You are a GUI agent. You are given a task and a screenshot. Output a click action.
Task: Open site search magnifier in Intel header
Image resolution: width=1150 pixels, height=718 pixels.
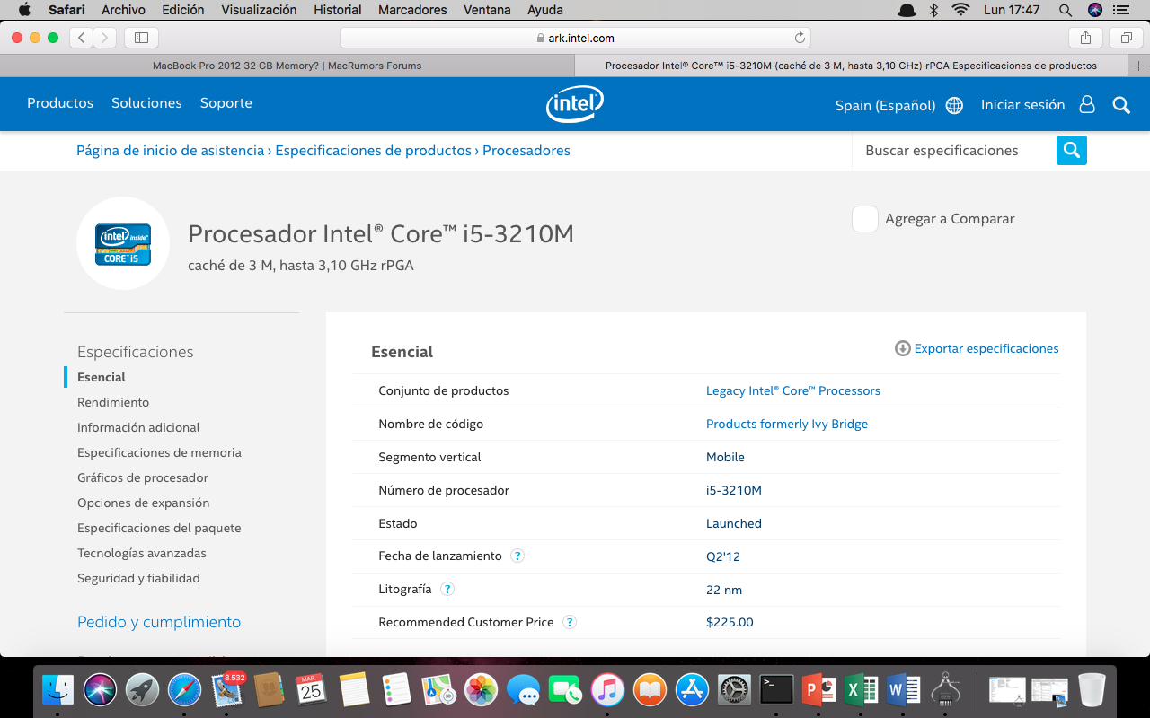pos(1121,105)
